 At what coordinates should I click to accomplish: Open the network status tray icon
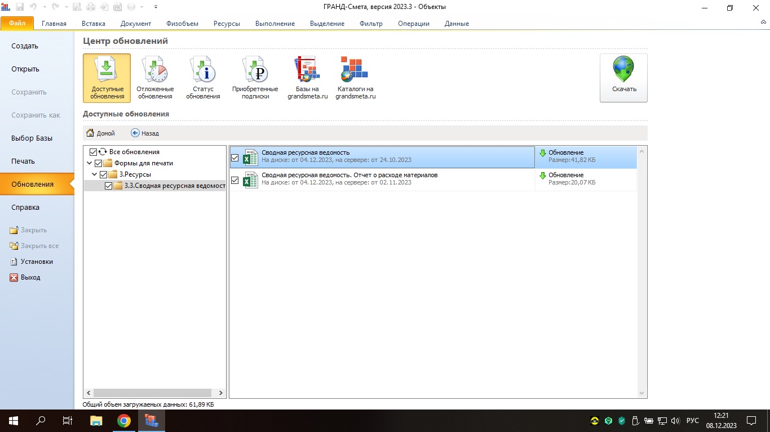pyautogui.click(x=662, y=421)
